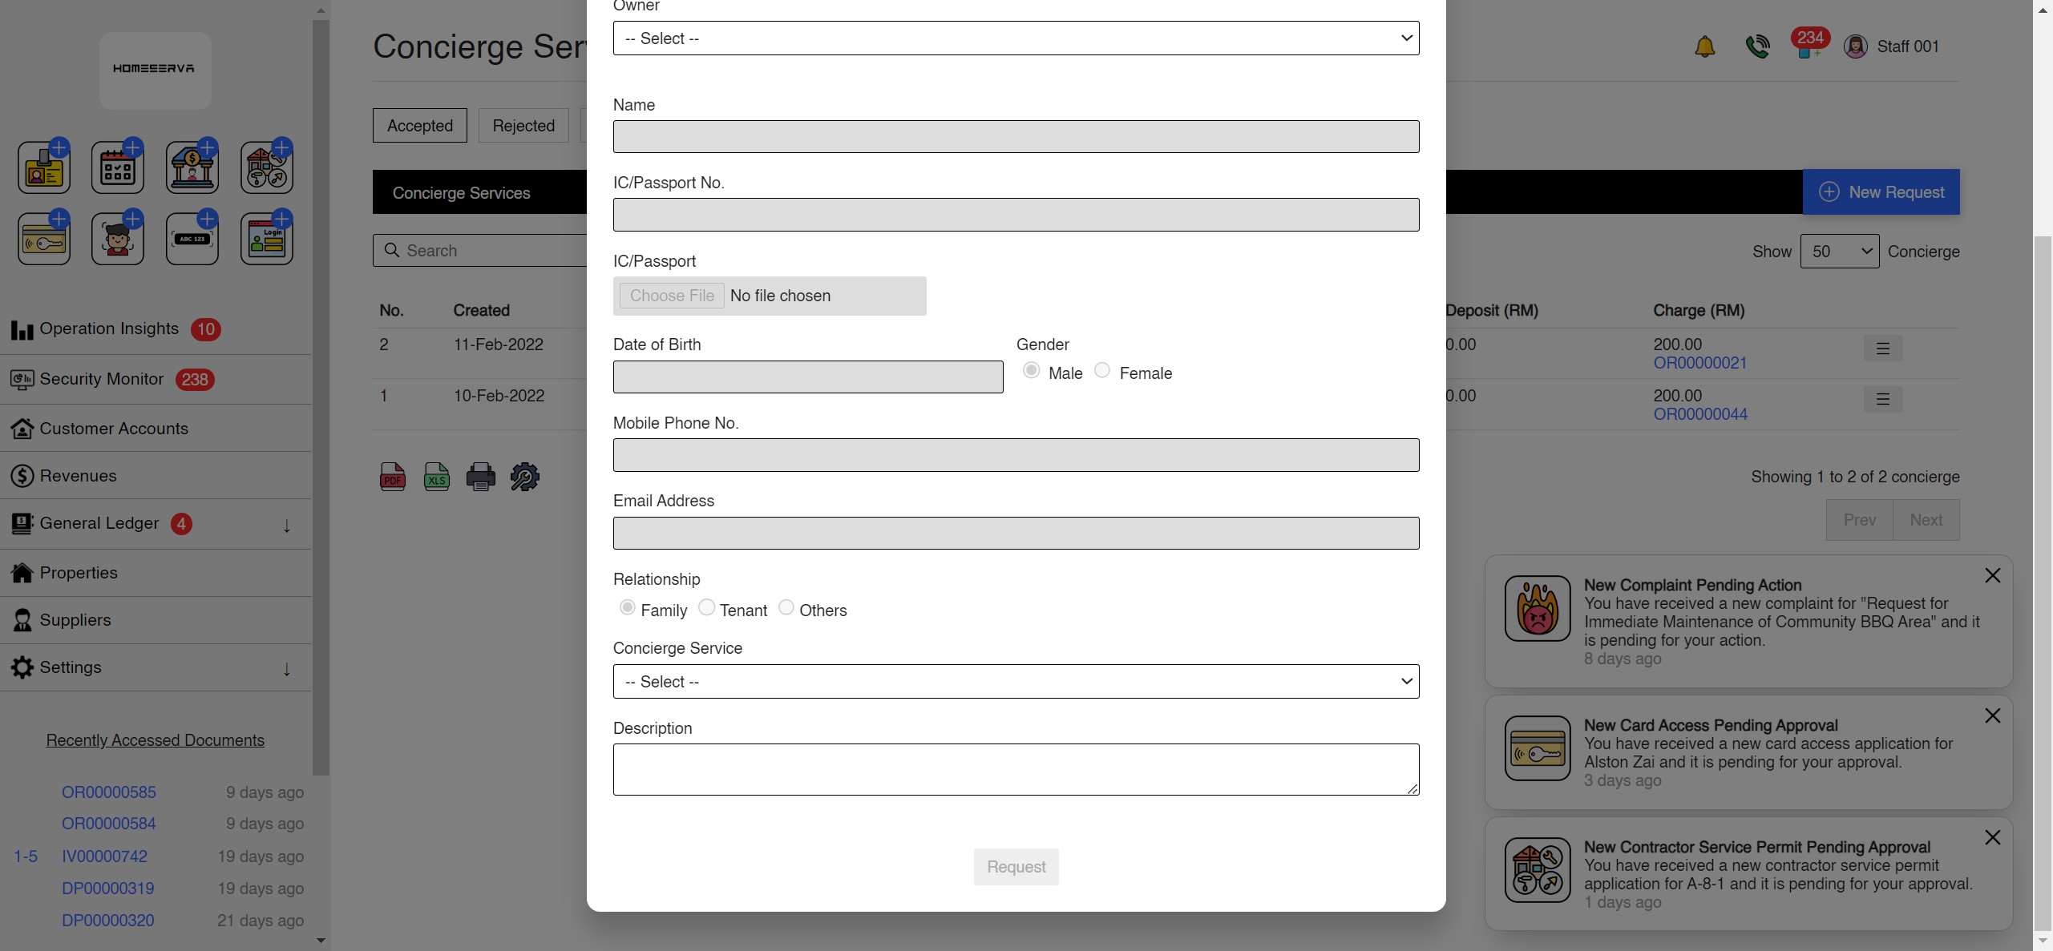Open Security Monitor in the sidebar

tap(99, 379)
